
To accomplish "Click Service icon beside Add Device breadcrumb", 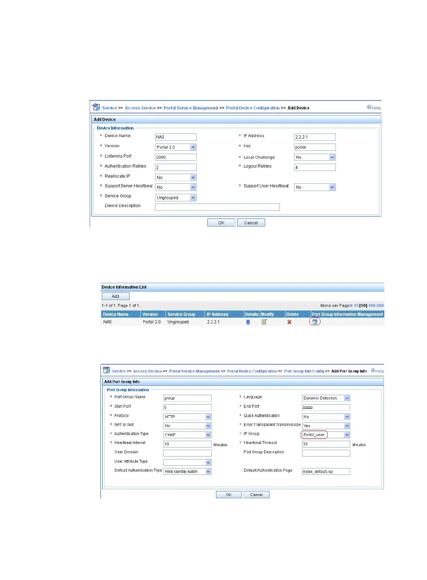I will click(96, 107).
